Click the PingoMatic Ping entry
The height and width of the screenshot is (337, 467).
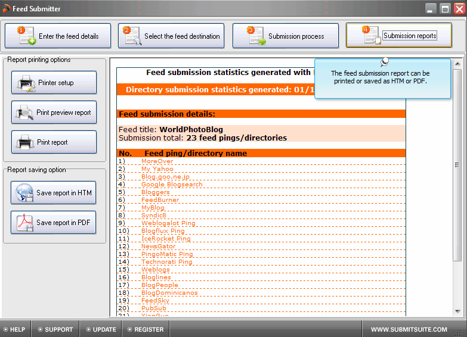(x=167, y=254)
